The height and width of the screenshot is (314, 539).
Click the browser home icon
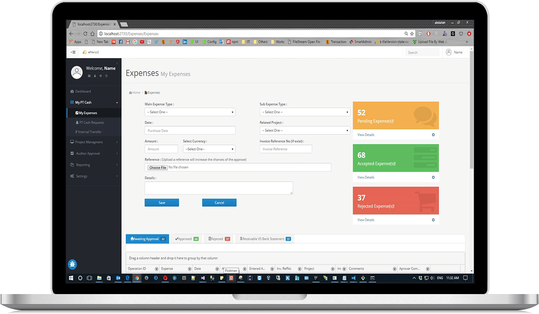(x=92, y=33)
